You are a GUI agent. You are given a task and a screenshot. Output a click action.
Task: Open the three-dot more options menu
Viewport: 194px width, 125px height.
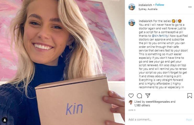190,7
